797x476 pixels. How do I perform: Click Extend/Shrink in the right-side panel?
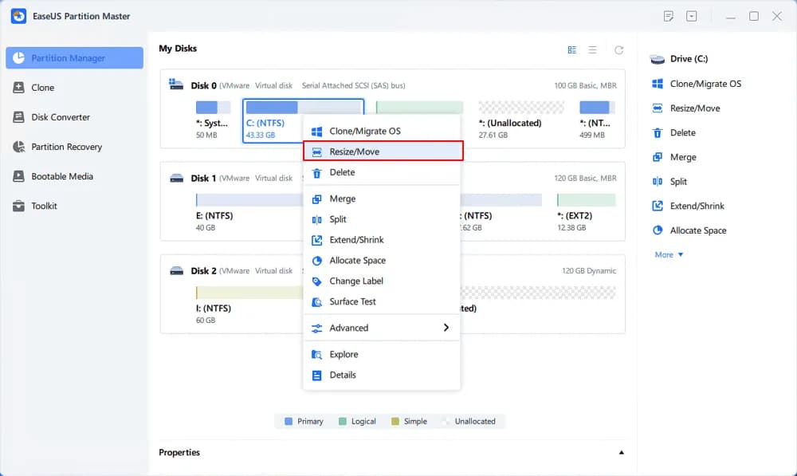point(697,206)
